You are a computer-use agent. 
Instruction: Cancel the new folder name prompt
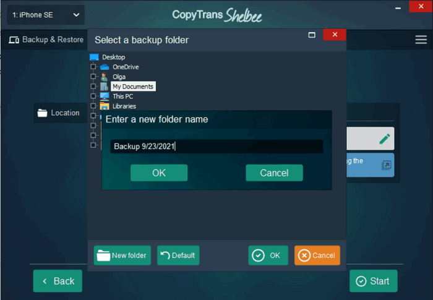(x=274, y=173)
